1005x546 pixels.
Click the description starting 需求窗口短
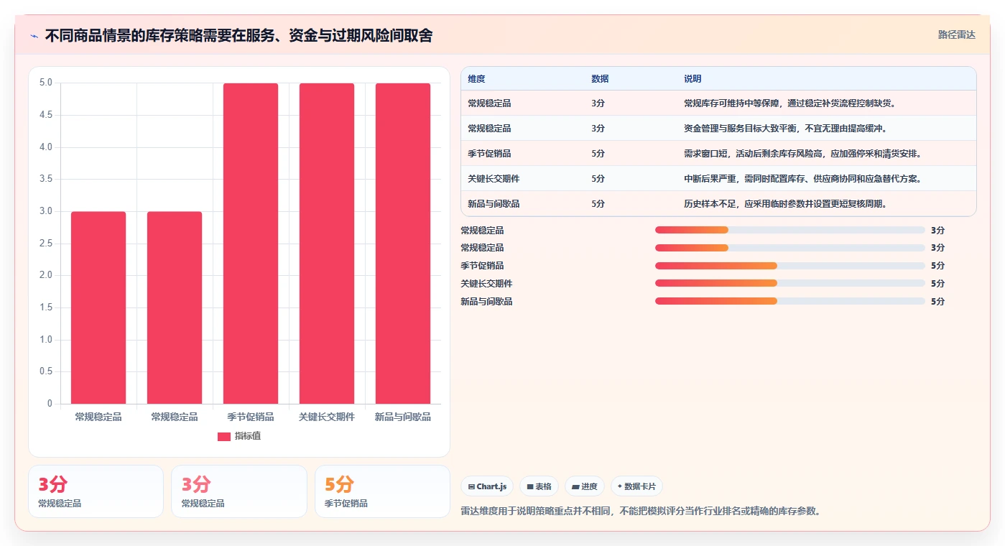(x=802, y=154)
